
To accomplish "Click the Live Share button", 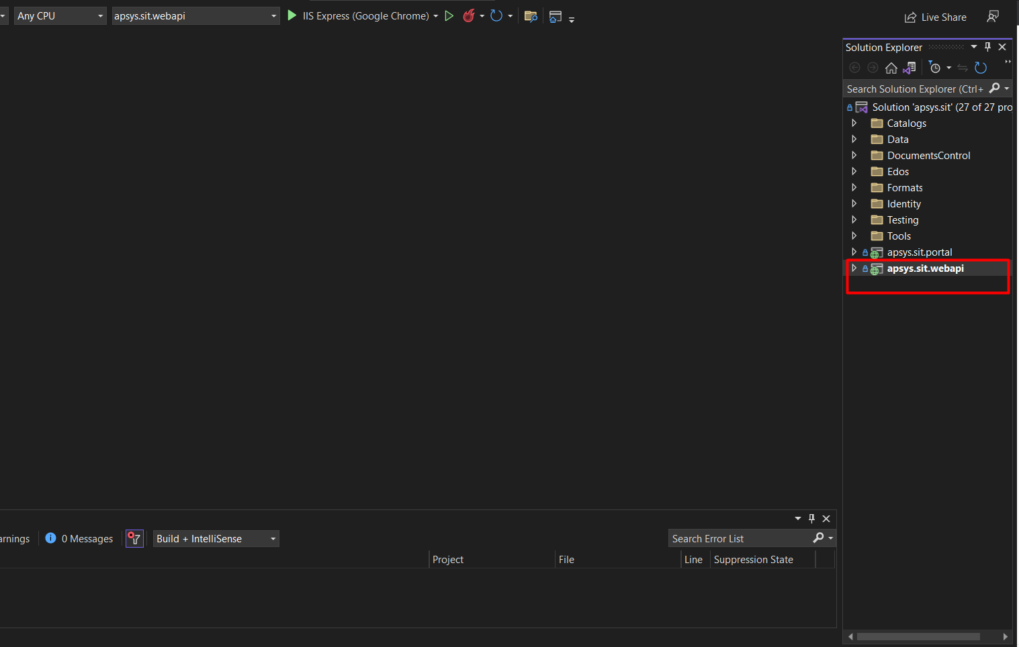I will click(x=936, y=17).
